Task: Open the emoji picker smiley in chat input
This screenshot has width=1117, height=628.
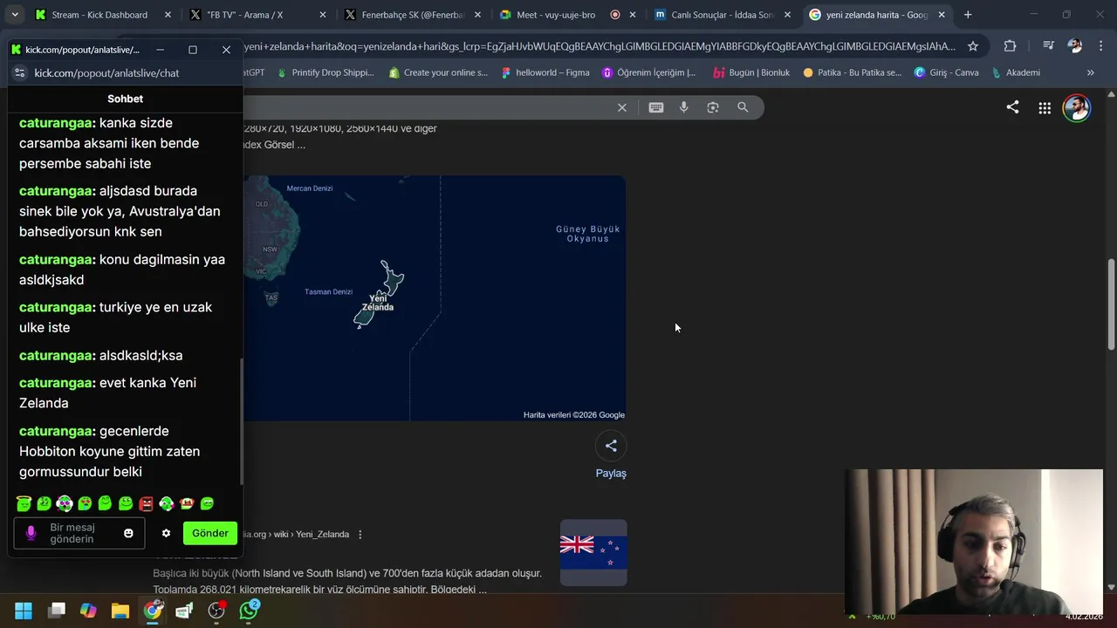Action: click(128, 534)
